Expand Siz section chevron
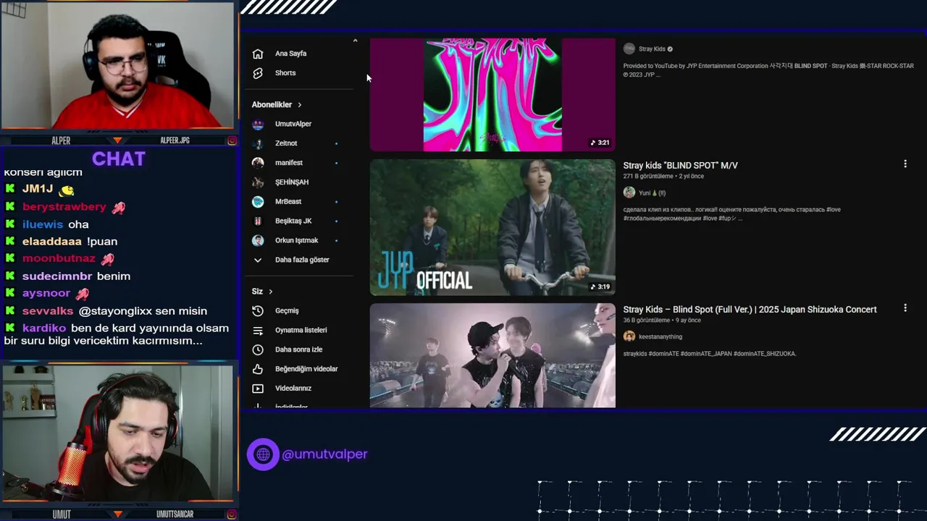Image resolution: width=927 pixels, height=521 pixels. click(x=270, y=292)
